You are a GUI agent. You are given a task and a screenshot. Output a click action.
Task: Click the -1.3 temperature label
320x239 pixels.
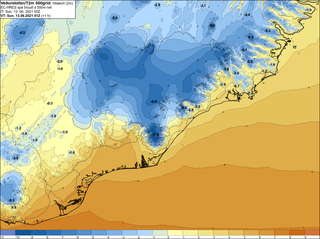pos(264,71)
